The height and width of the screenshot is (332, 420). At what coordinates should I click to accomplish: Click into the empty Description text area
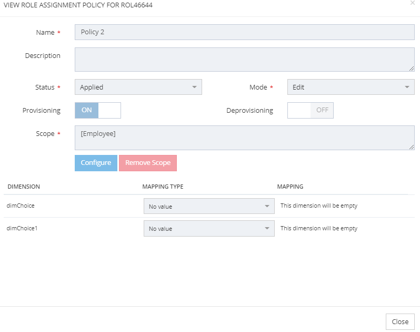(244, 59)
